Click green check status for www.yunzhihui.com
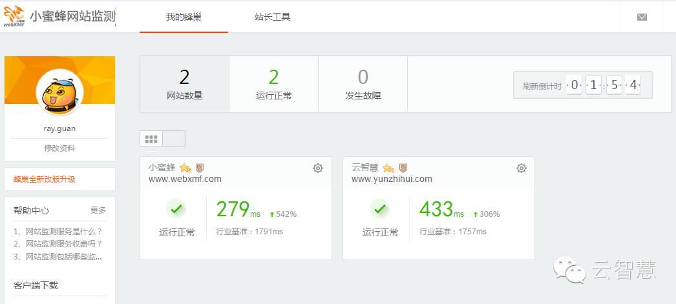The width and height of the screenshot is (676, 304). (380, 209)
